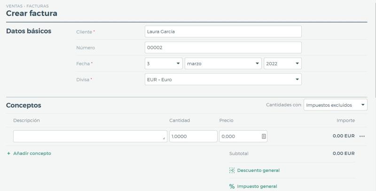The image size is (376, 191).
Task: Click the Conceptos section heading
Action: click(23, 105)
